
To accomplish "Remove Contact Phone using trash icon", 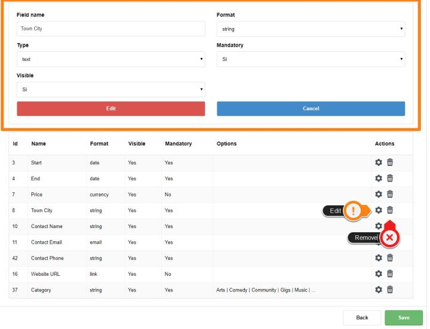I will pyautogui.click(x=389, y=258).
